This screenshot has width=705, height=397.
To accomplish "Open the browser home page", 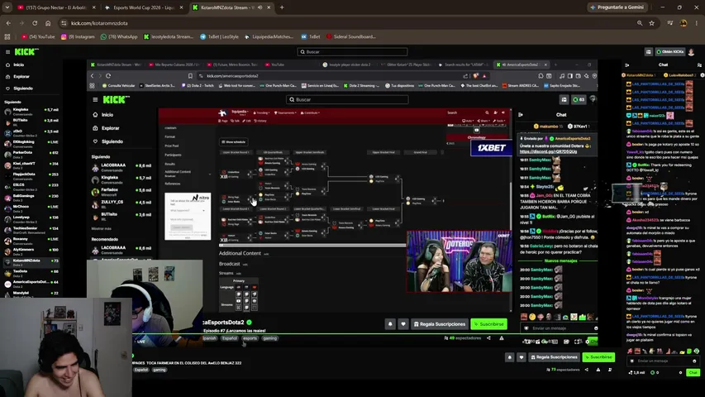I will (48, 23).
